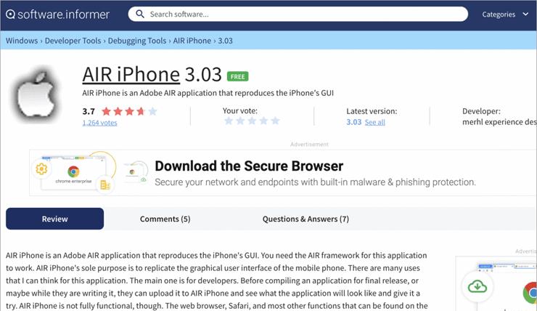Open the 1,264 votes link
This screenshot has width=537, height=311.
pos(99,123)
